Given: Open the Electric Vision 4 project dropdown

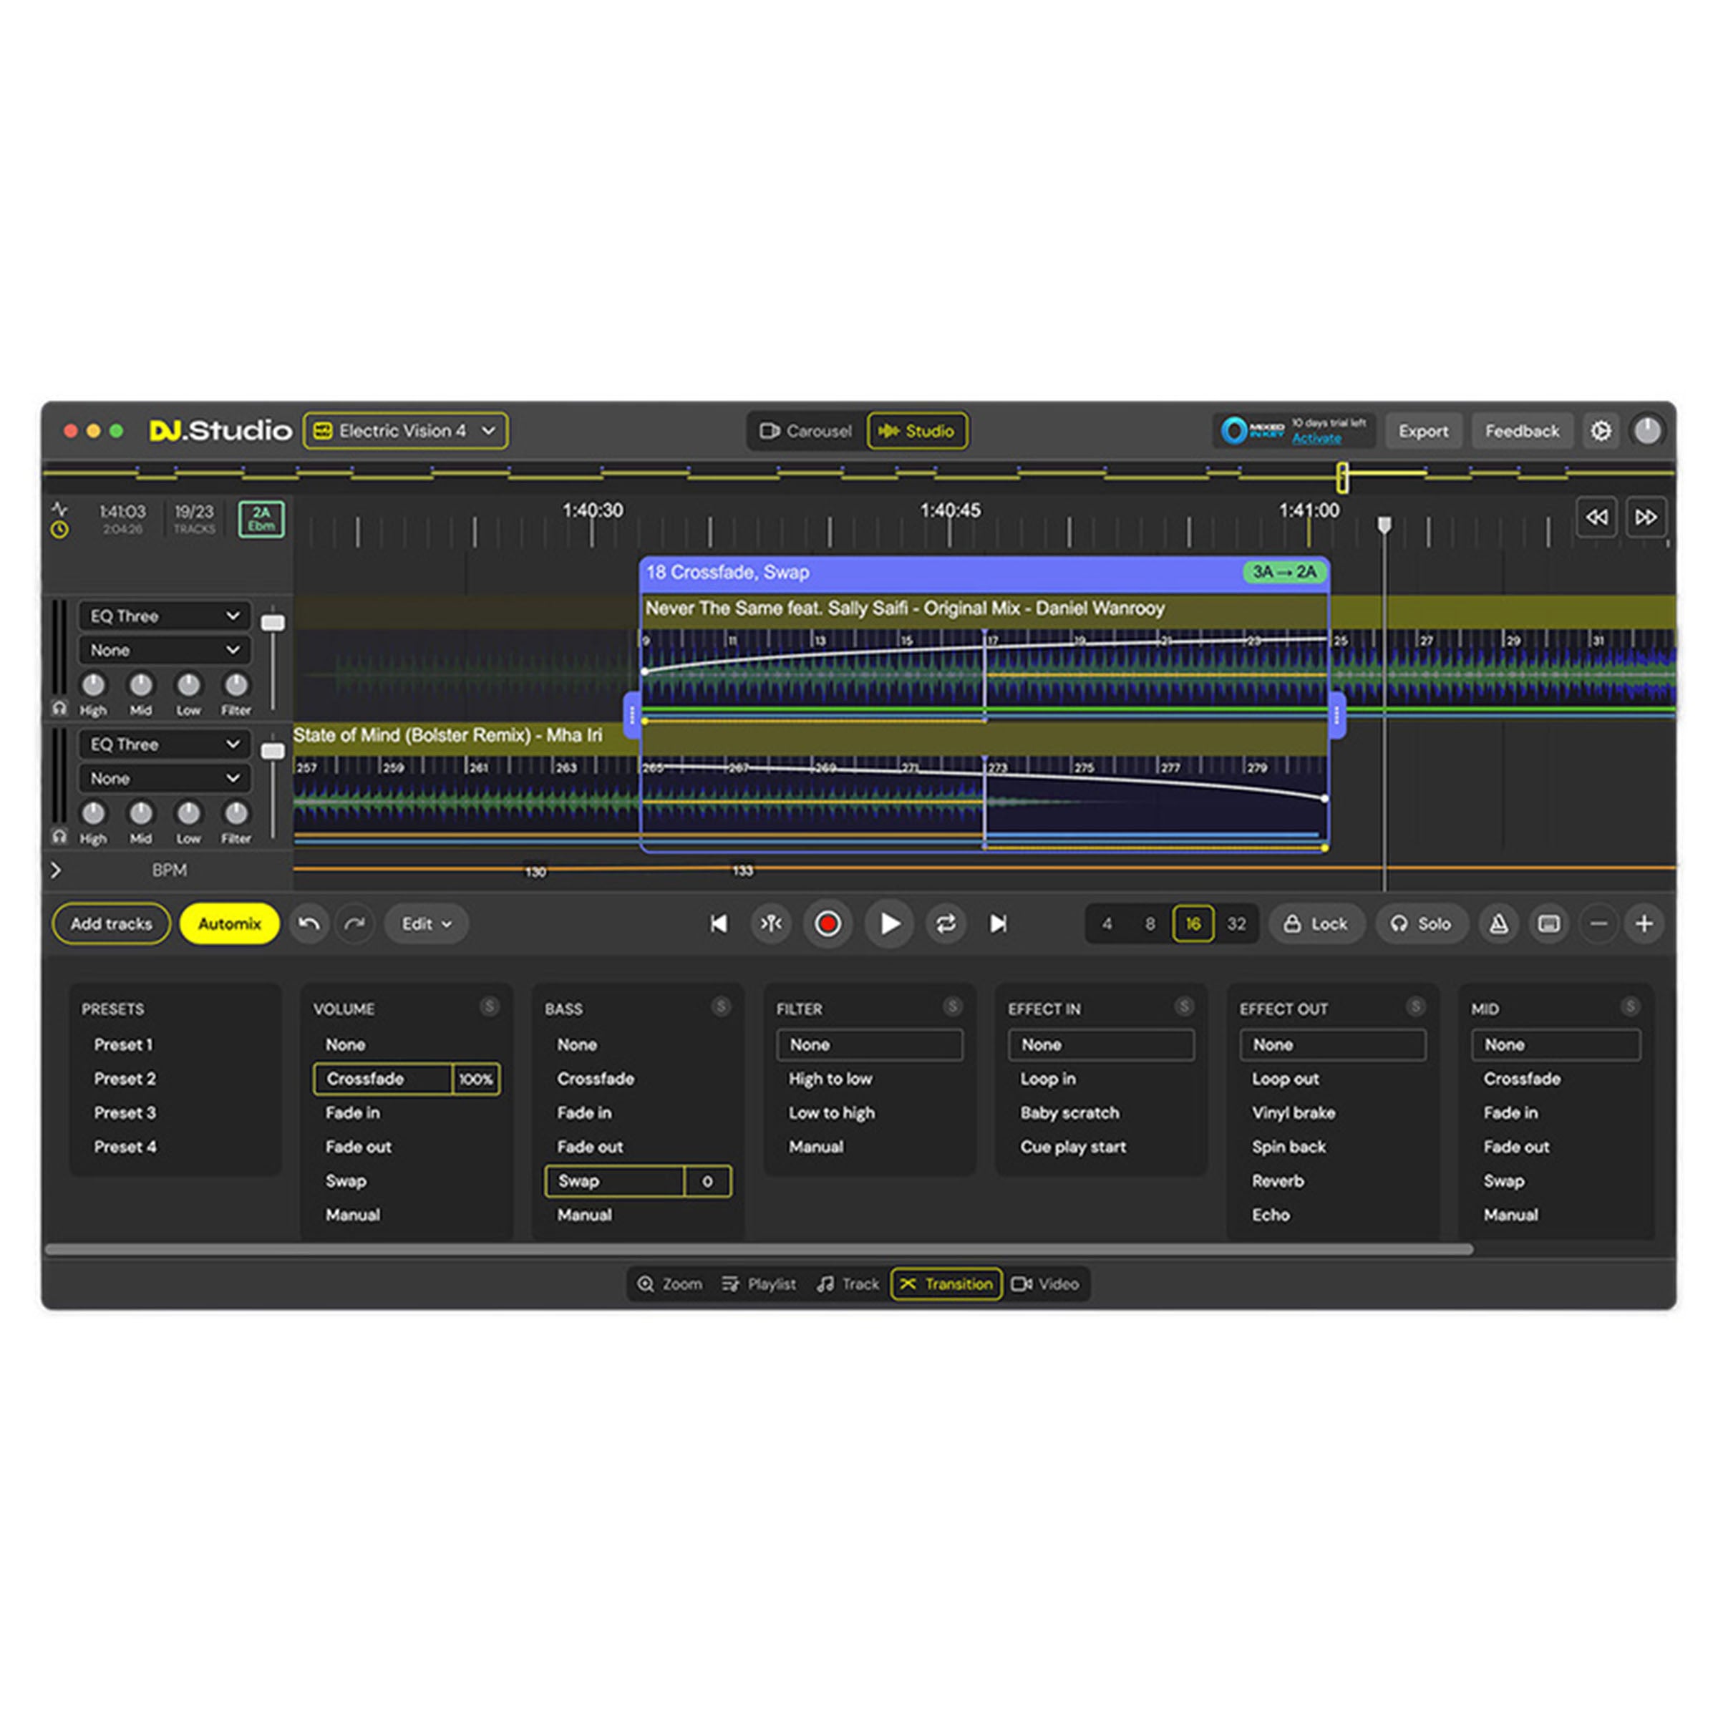Looking at the screenshot, I should [405, 431].
